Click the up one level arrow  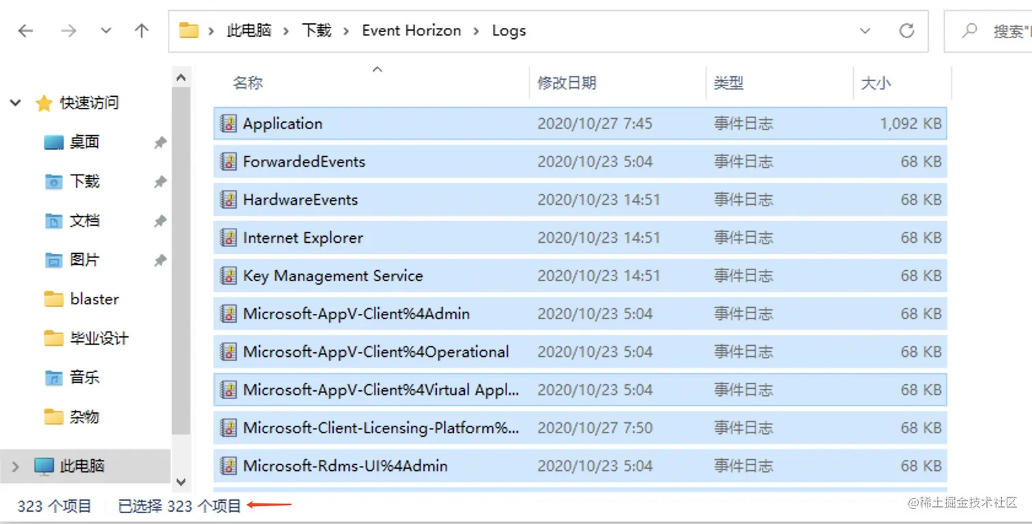(140, 31)
